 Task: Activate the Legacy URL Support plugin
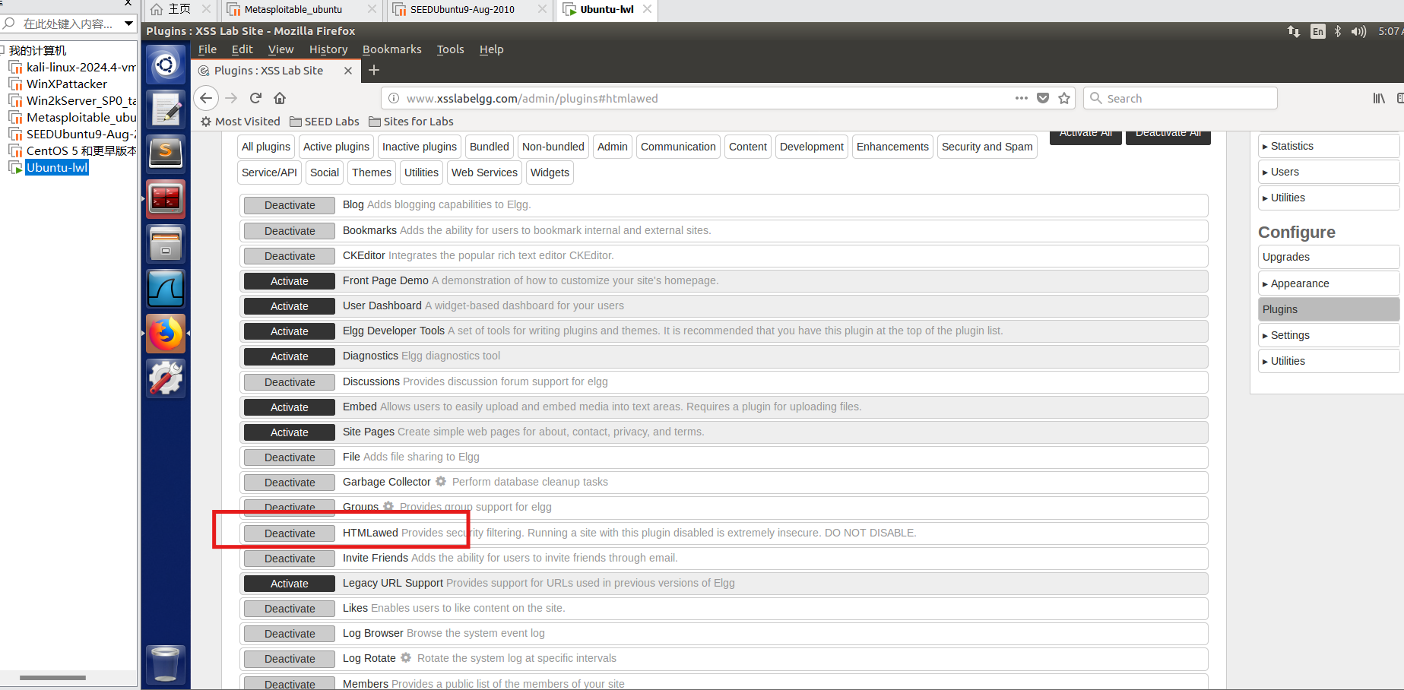(x=290, y=584)
